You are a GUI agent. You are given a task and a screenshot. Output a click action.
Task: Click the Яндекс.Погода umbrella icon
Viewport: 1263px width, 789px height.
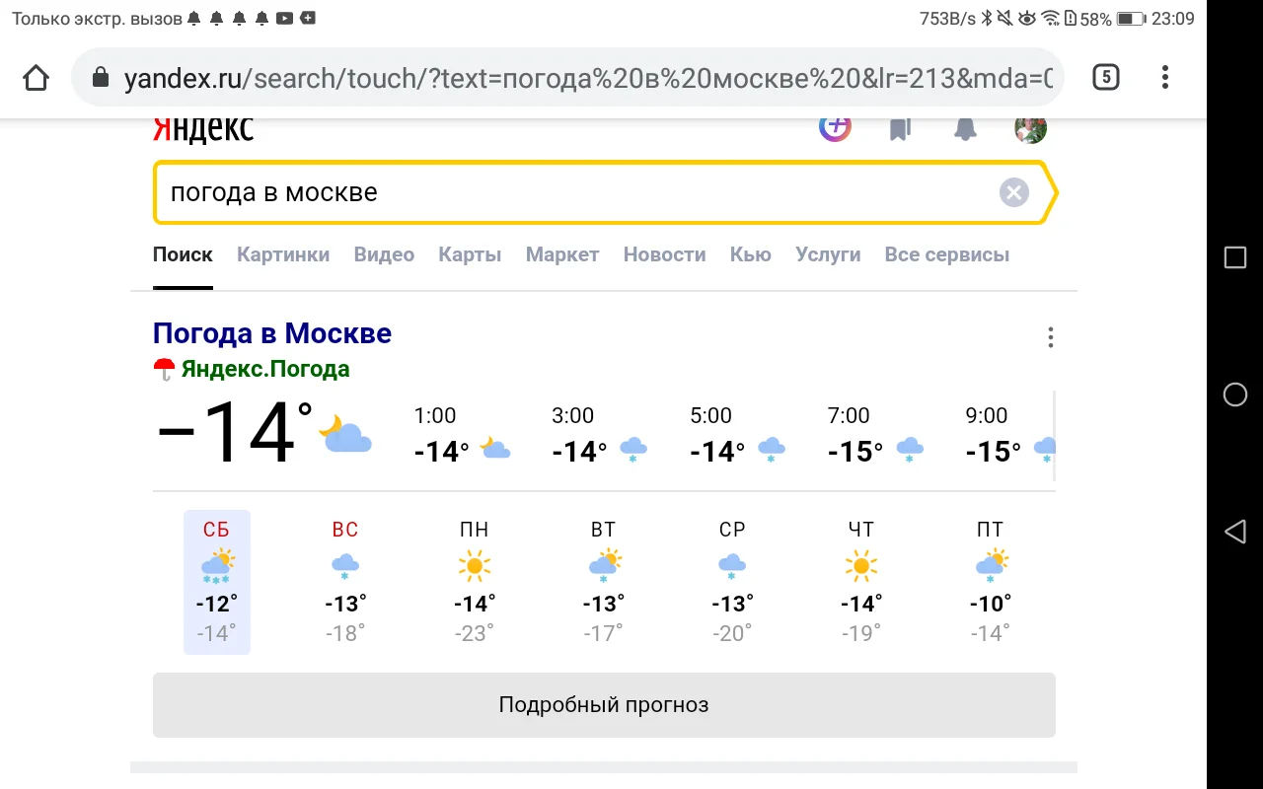pyautogui.click(x=163, y=366)
